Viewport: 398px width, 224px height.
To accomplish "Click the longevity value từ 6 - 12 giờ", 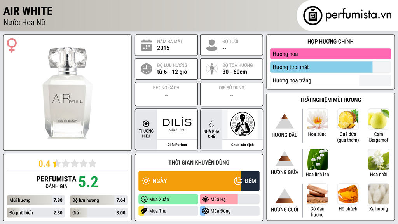I will [x=172, y=72].
